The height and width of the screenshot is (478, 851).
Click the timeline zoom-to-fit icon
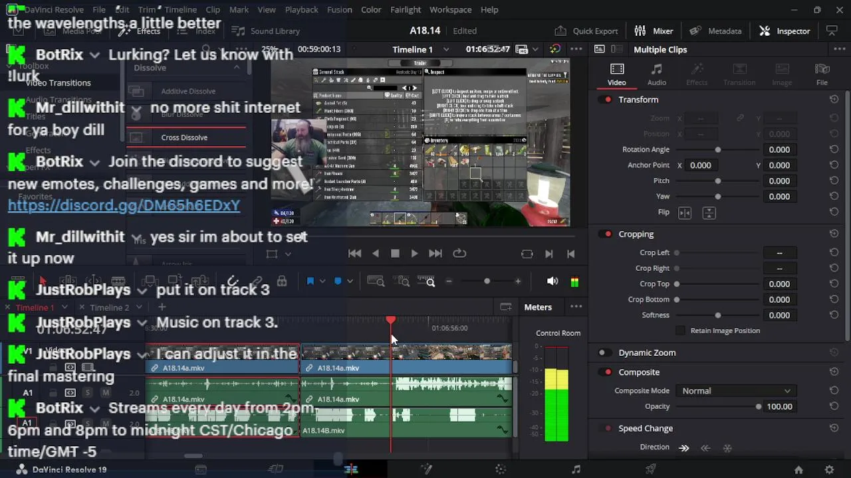pyautogui.click(x=376, y=281)
